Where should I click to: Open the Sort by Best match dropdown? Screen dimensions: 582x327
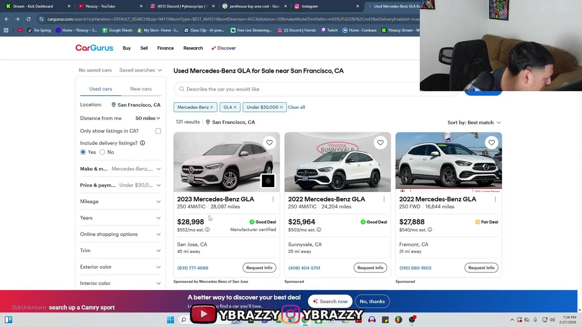pos(474,123)
